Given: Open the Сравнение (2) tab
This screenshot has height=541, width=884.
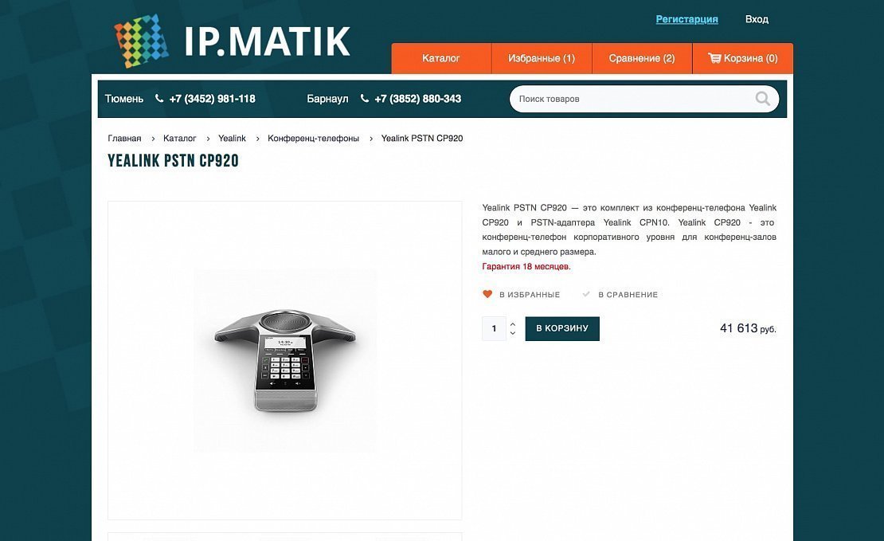Looking at the screenshot, I should pyautogui.click(x=642, y=58).
